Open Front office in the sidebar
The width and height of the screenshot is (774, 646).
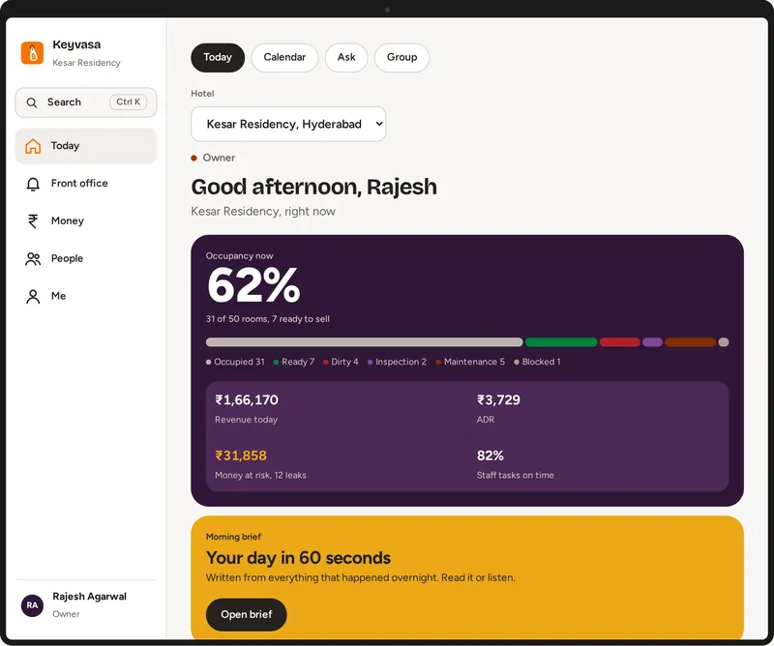[86, 184]
